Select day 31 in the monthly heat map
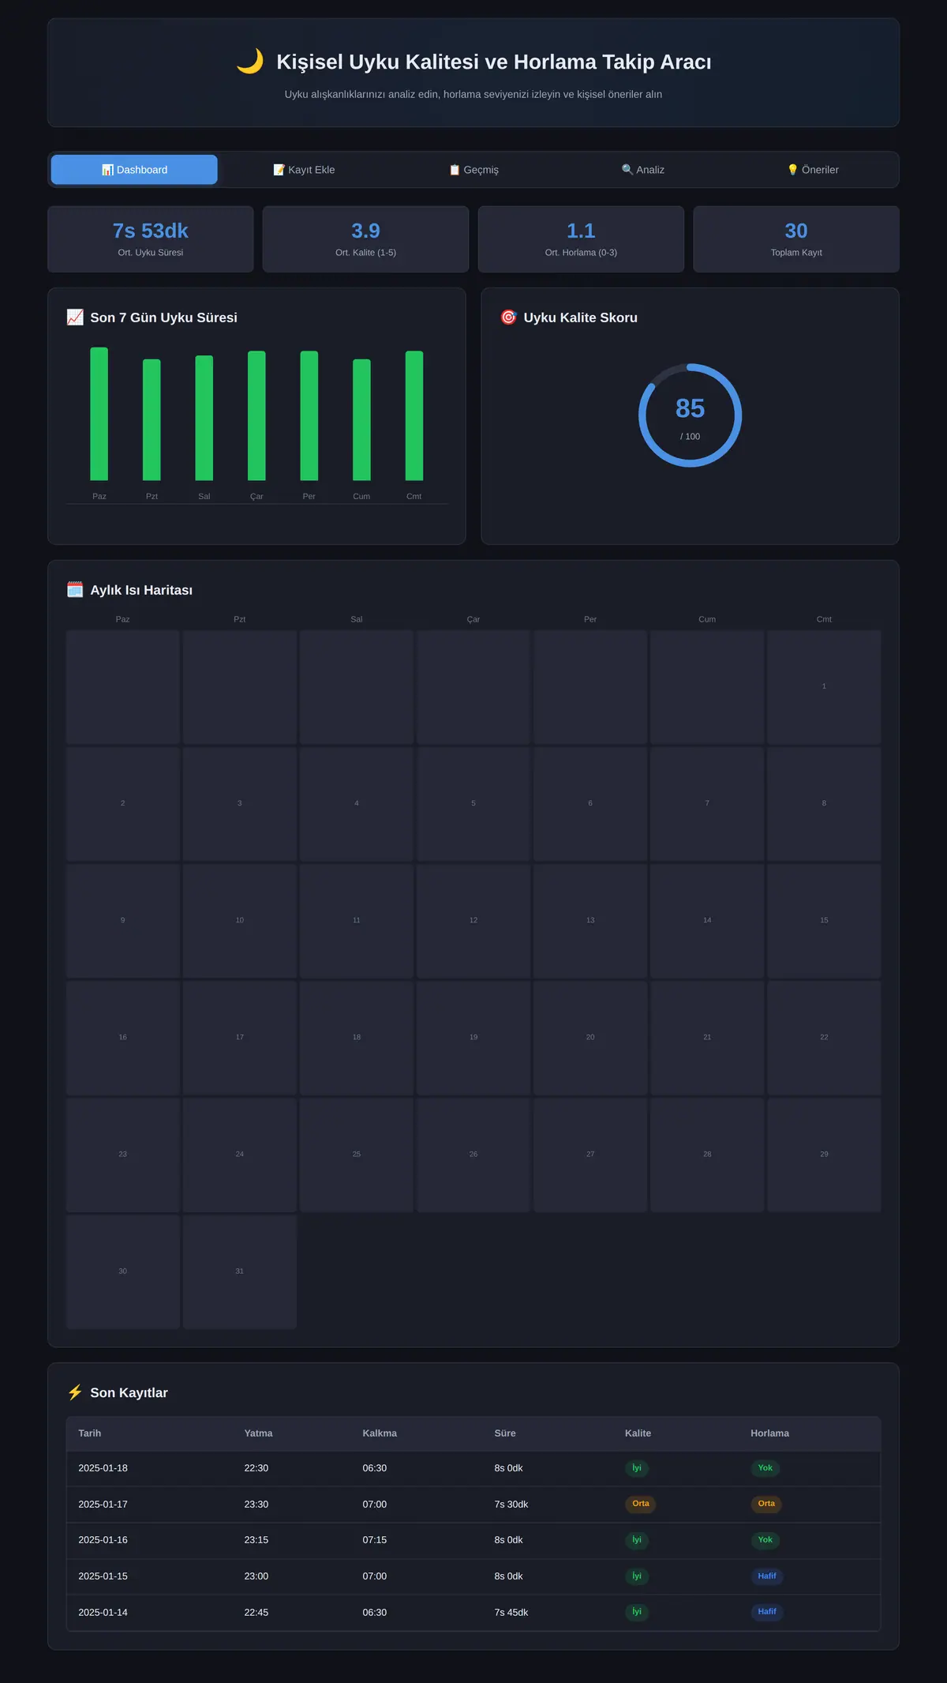Image resolution: width=947 pixels, height=1683 pixels. [x=240, y=1272]
